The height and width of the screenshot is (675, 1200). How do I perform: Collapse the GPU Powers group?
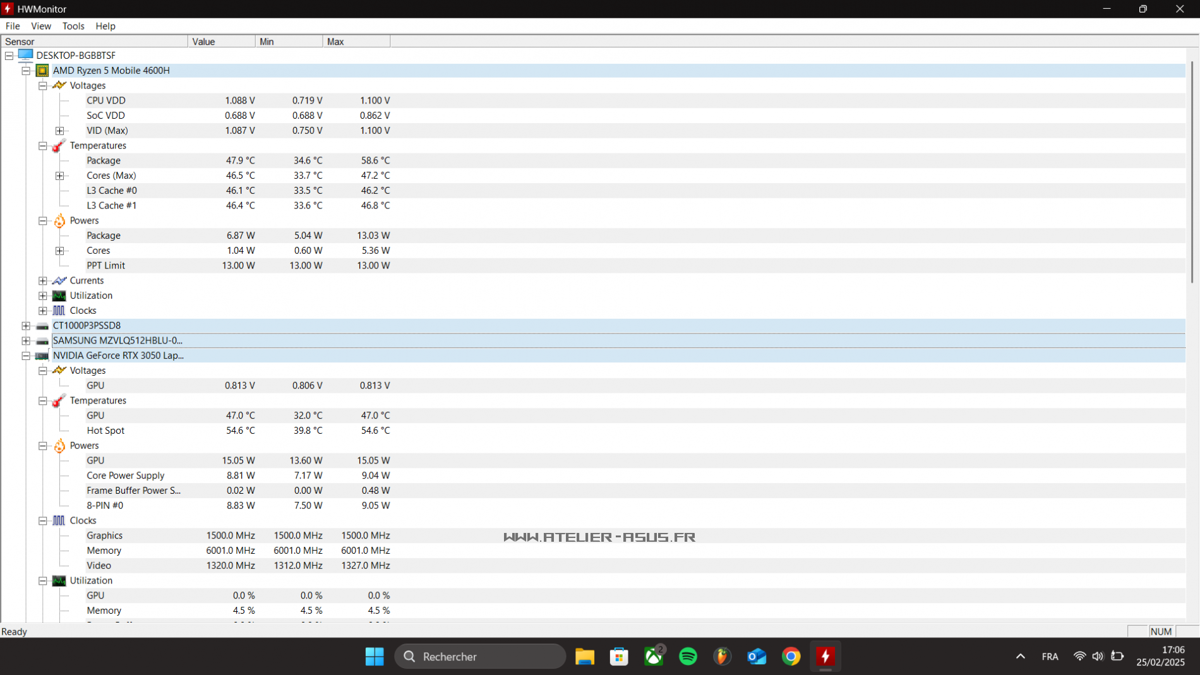coord(43,446)
